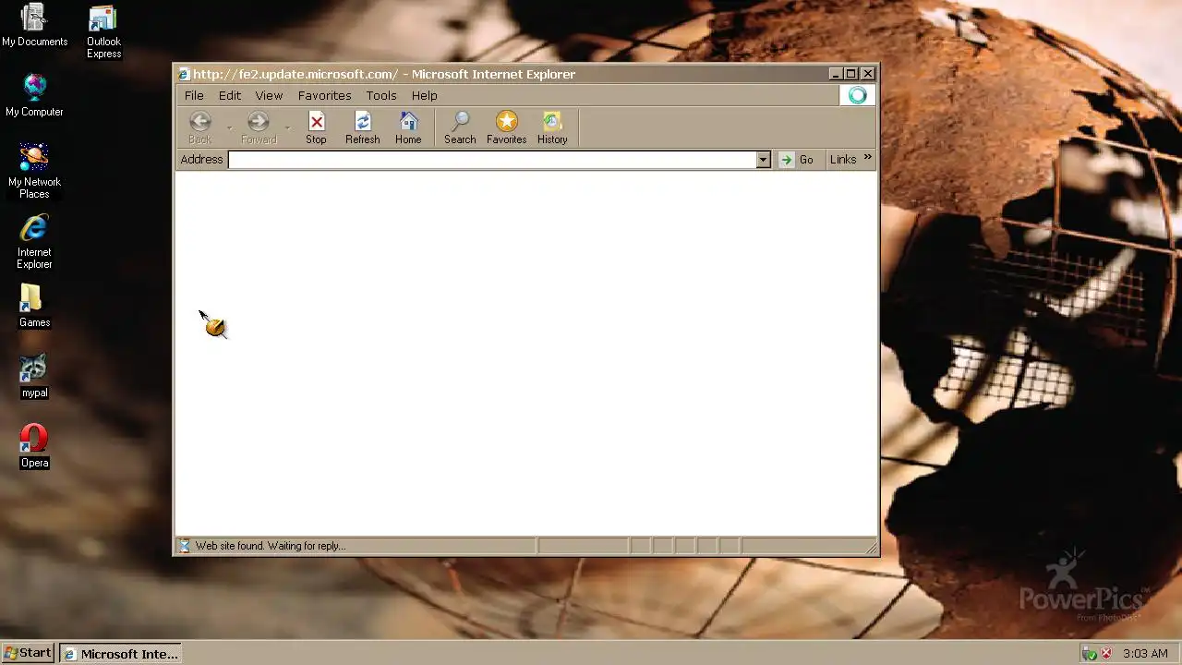This screenshot has height=665, width=1182.
Task: Refresh the current page
Action: tap(362, 127)
